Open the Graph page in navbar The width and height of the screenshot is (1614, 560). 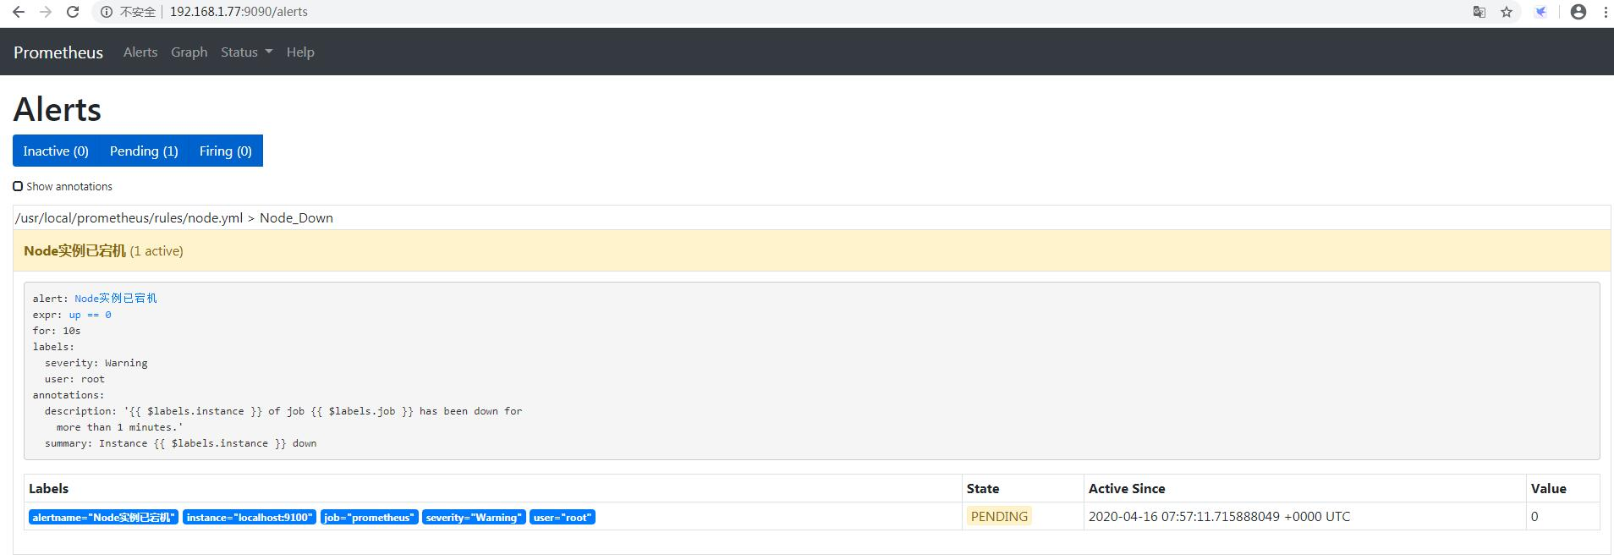pos(189,52)
